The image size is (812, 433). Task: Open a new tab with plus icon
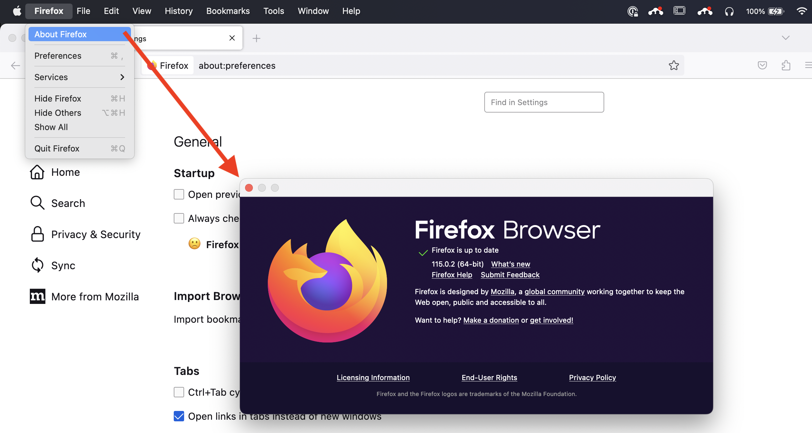click(x=256, y=38)
